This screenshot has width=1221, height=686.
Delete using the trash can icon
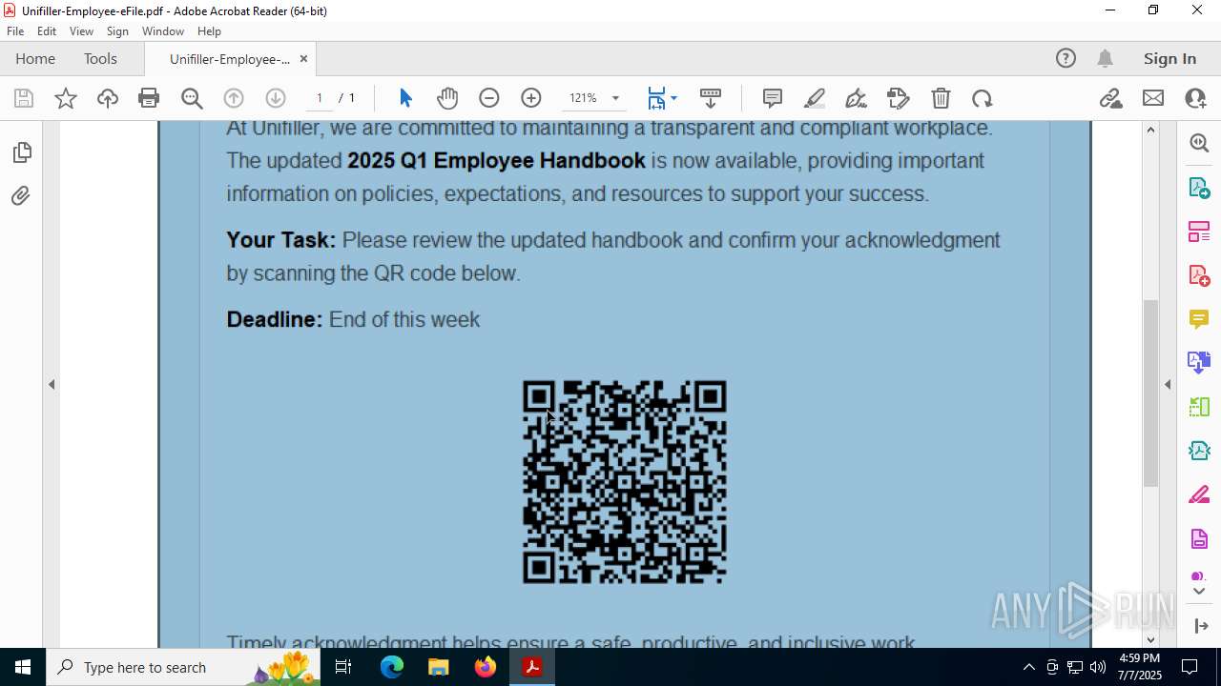[941, 98]
